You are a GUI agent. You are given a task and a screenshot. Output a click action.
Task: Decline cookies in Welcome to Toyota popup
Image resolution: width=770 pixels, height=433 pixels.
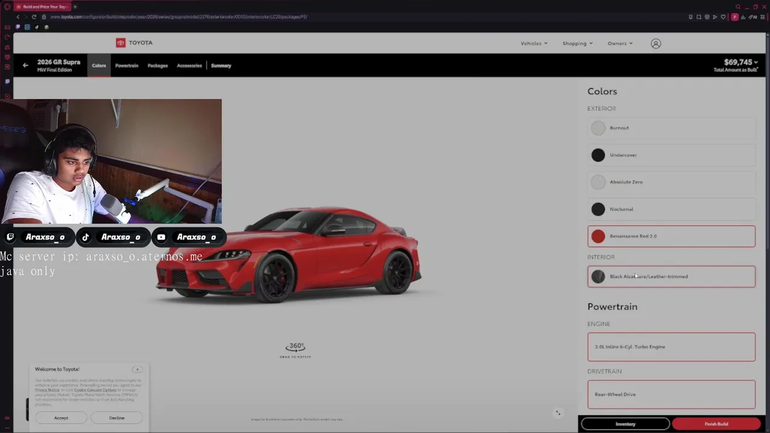(x=117, y=417)
